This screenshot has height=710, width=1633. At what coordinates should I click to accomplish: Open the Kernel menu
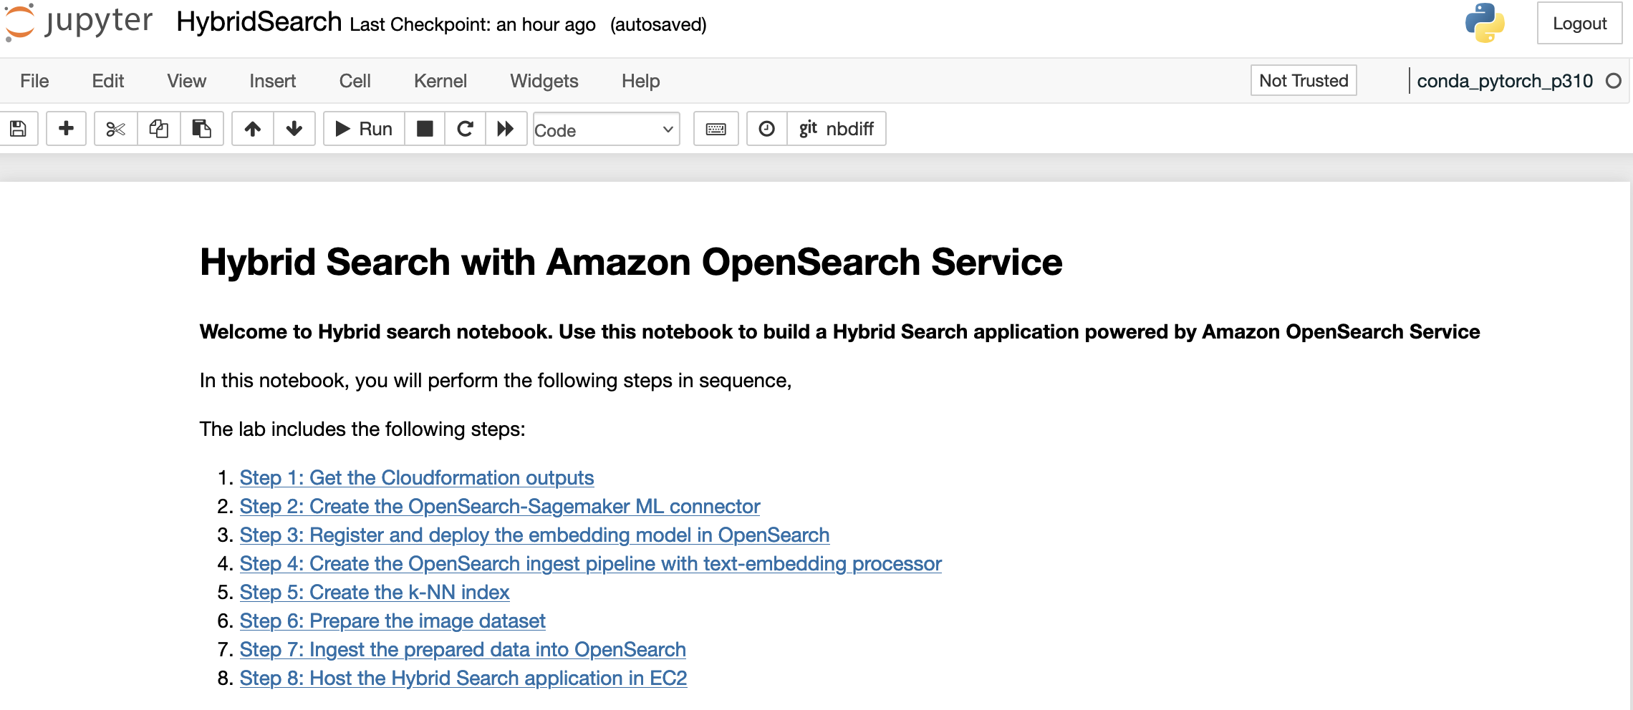[x=440, y=81]
